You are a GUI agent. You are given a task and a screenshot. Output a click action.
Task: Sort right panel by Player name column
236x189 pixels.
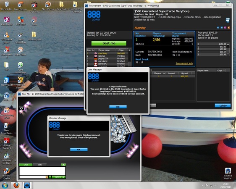tap(207, 71)
